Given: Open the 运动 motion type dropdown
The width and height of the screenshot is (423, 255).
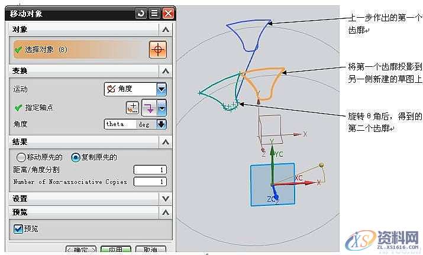Looking at the screenshot, I should [x=161, y=89].
